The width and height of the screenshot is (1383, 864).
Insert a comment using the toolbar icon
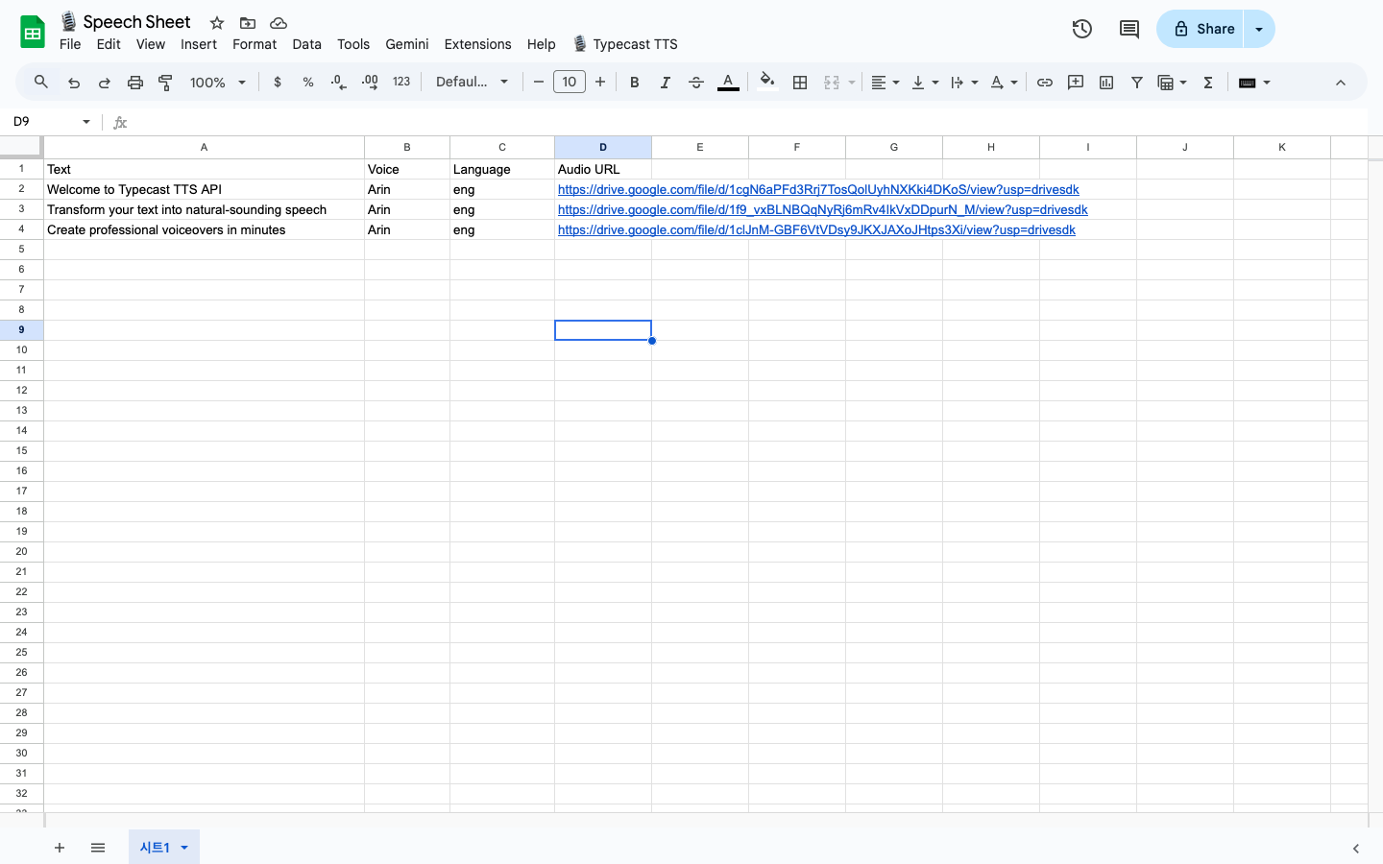coord(1075,82)
